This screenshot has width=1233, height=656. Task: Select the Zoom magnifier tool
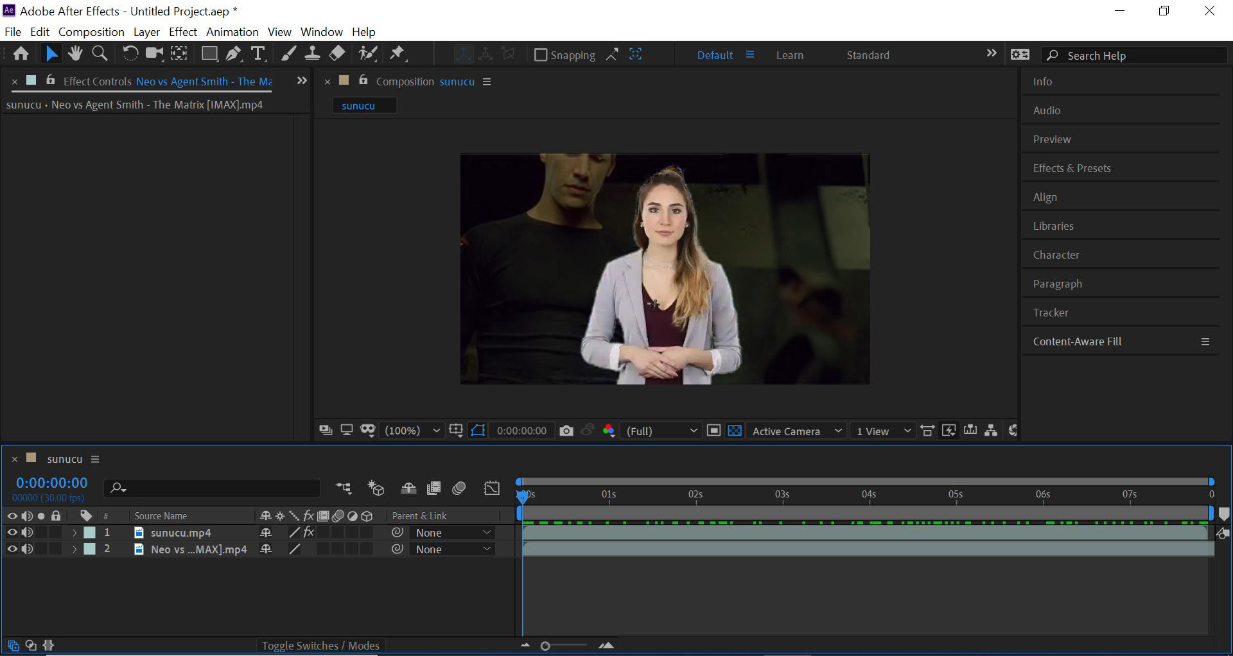click(100, 54)
